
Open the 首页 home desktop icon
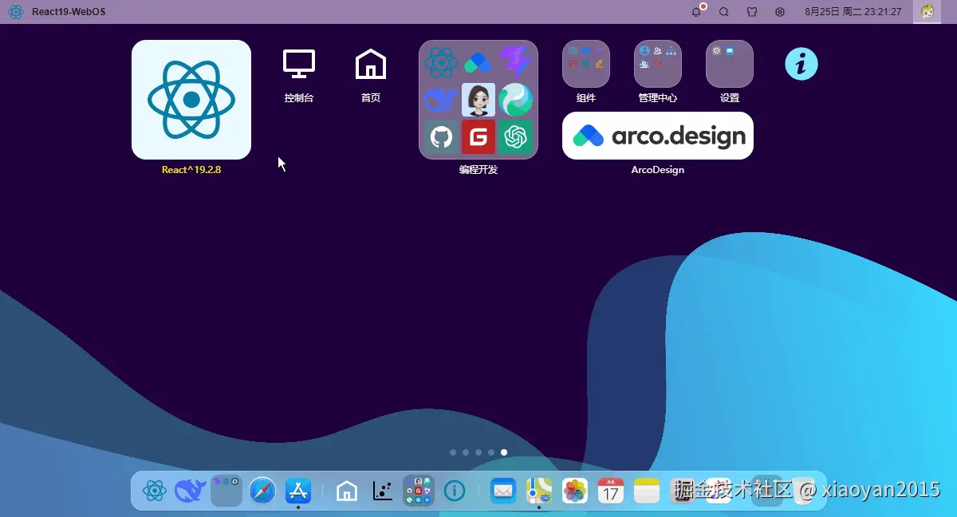(371, 64)
